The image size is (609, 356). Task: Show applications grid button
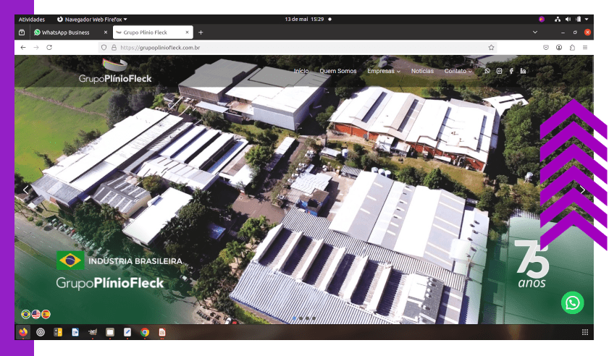[x=585, y=332]
